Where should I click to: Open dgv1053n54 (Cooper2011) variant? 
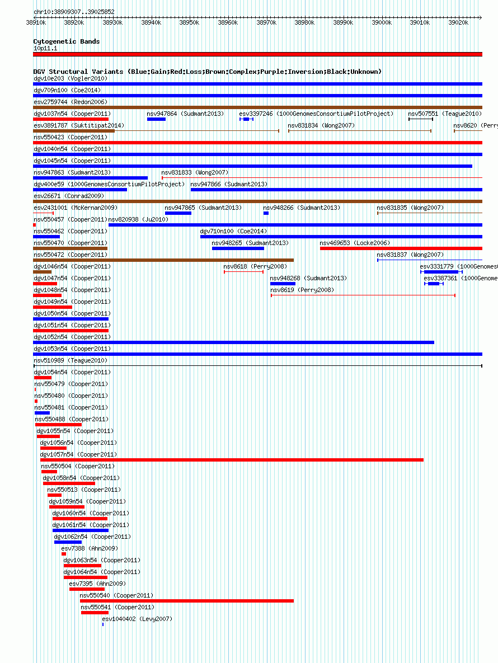(x=72, y=349)
